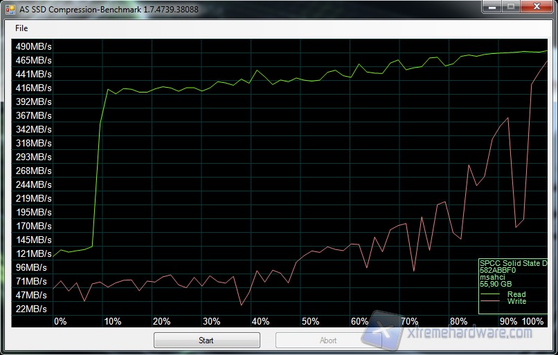
Task: Click the 244MB/s axis label
Action: [34, 184]
